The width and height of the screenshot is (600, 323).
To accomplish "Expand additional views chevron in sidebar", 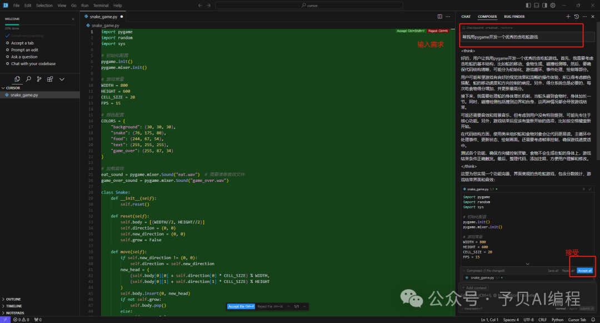I will (x=62, y=79).
